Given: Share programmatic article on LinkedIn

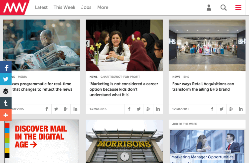Looking at the screenshot, I should 75,109.
